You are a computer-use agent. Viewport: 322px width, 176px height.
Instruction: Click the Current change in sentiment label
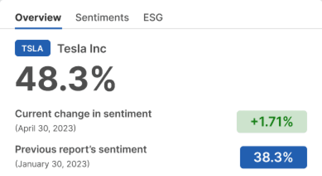(83, 114)
